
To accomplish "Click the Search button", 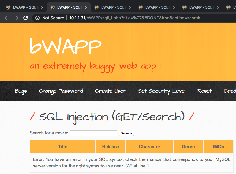I will click(126, 133).
